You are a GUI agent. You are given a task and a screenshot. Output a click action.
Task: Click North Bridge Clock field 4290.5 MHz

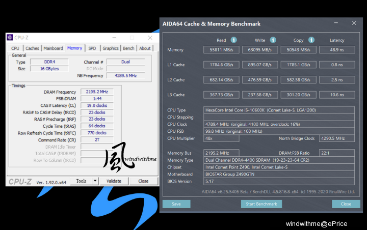337,138
